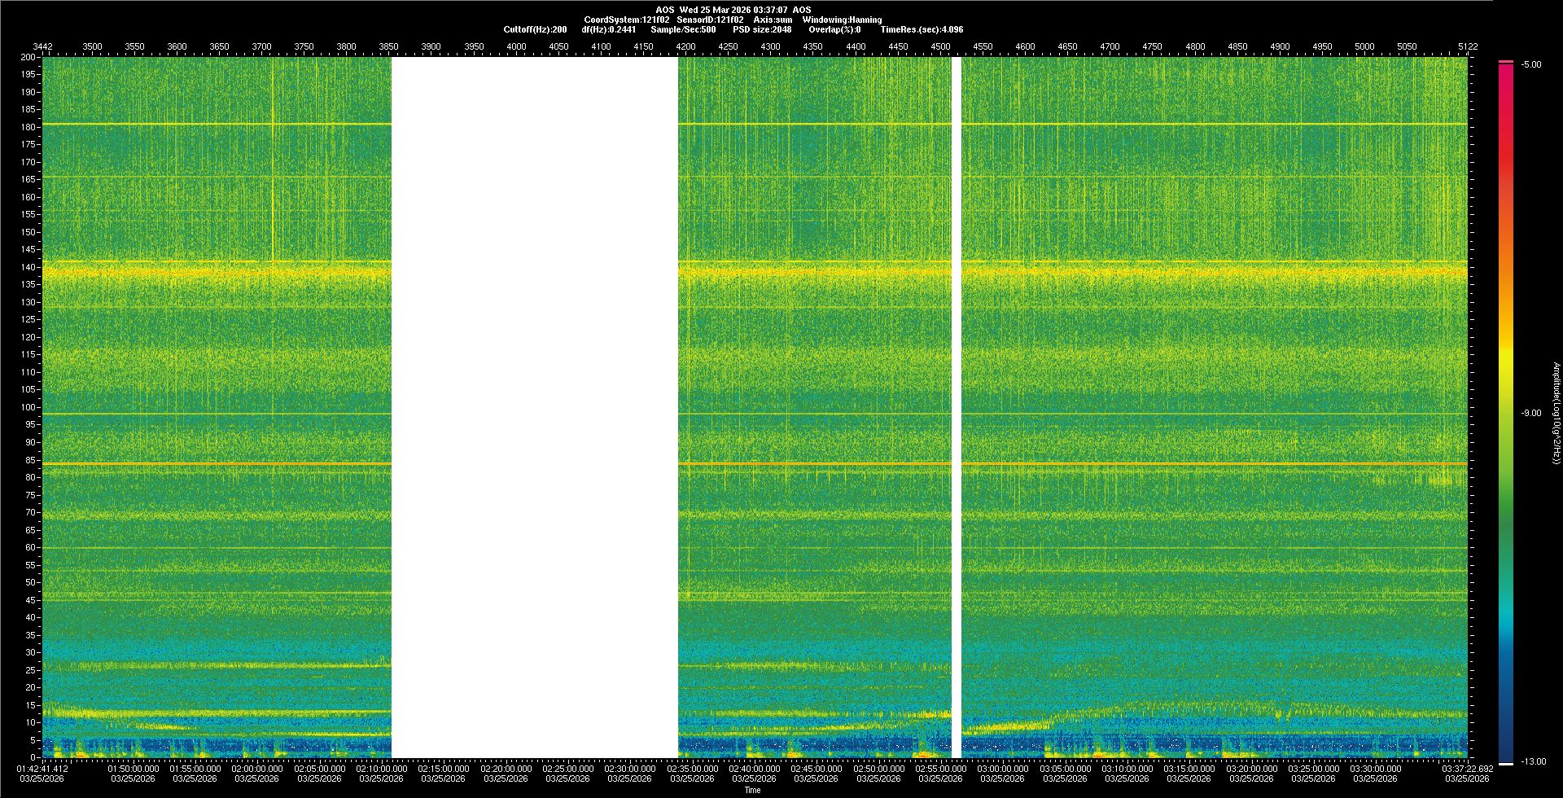Image resolution: width=1563 pixels, height=798 pixels.
Task: Click the -5.00 upper limit marker on colorbar
Action: coord(1530,64)
